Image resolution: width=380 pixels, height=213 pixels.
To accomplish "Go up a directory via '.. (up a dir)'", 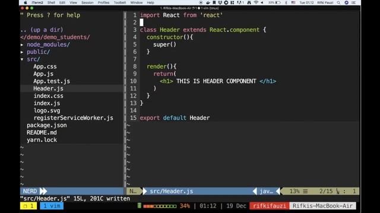I will pos(42,30).
